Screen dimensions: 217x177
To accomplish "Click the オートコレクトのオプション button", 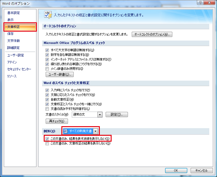I will 152,34.
